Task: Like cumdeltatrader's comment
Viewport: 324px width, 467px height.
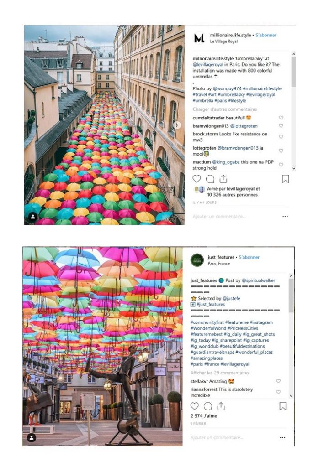Action: pyautogui.click(x=281, y=118)
